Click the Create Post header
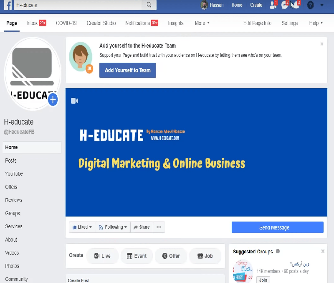Screen dimensions: 334x283 point(78,280)
